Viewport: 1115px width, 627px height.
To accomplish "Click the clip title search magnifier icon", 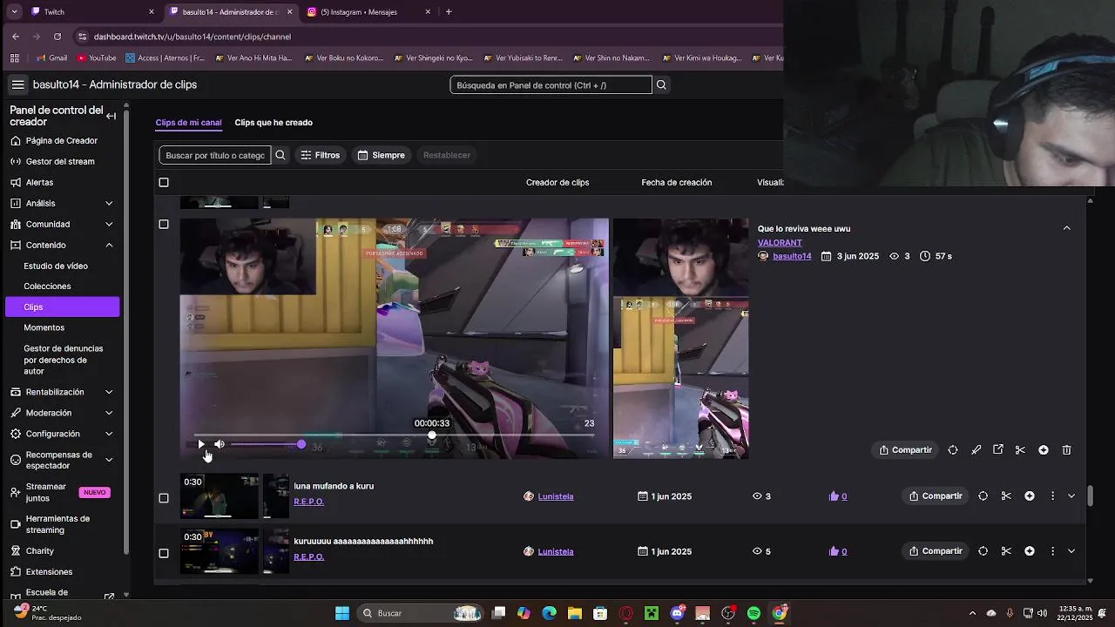I will (x=280, y=155).
